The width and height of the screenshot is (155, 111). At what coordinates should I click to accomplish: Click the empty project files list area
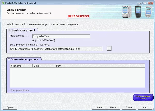tap(78, 77)
